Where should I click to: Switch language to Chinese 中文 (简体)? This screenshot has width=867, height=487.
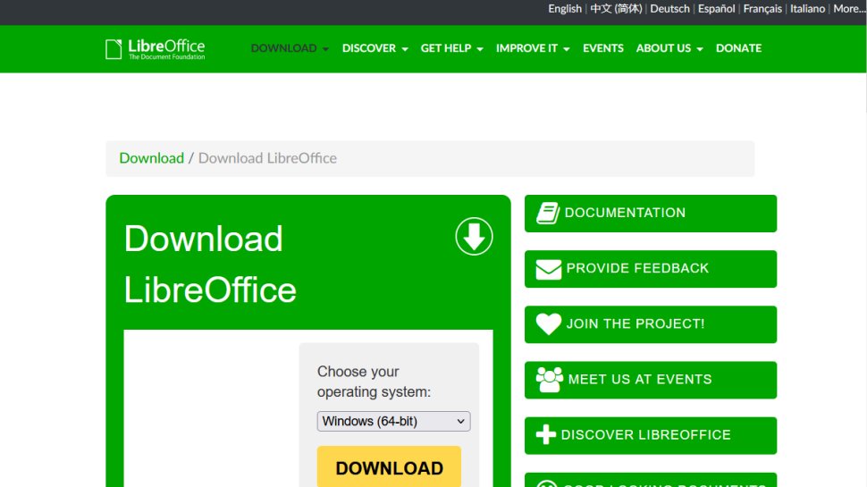point(616,9)
